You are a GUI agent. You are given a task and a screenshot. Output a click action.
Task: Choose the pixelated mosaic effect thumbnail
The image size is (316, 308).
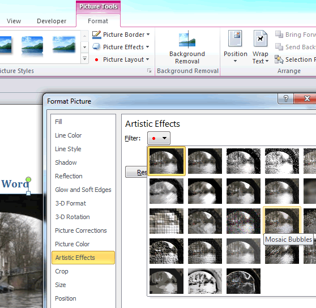166,221
